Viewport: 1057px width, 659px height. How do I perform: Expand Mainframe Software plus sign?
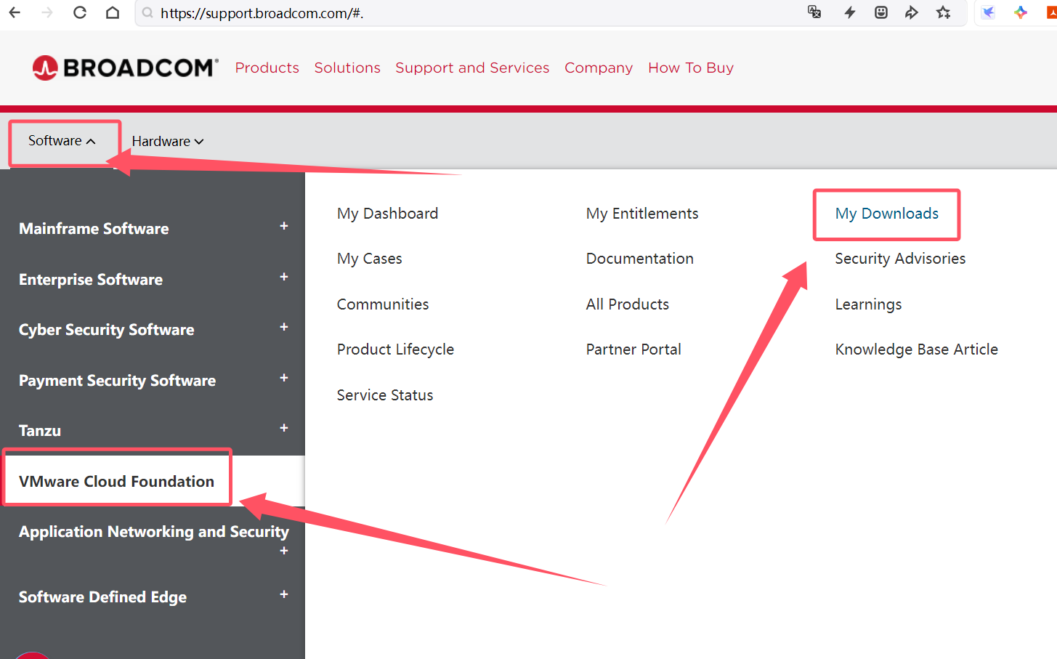coord(284,226)
